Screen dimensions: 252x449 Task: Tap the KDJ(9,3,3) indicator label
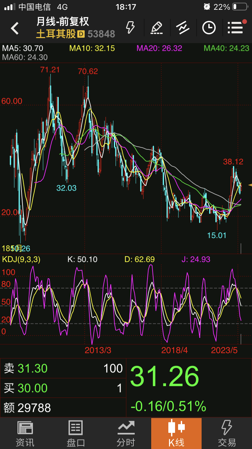pyautogui.click(x=21, y=259)
